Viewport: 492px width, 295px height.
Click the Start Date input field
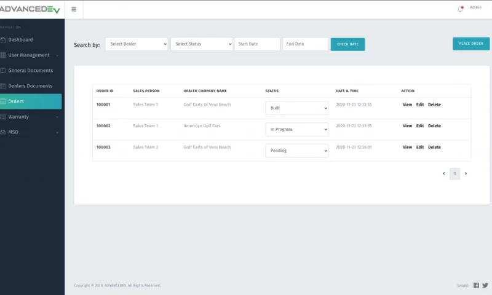(257, 44)
